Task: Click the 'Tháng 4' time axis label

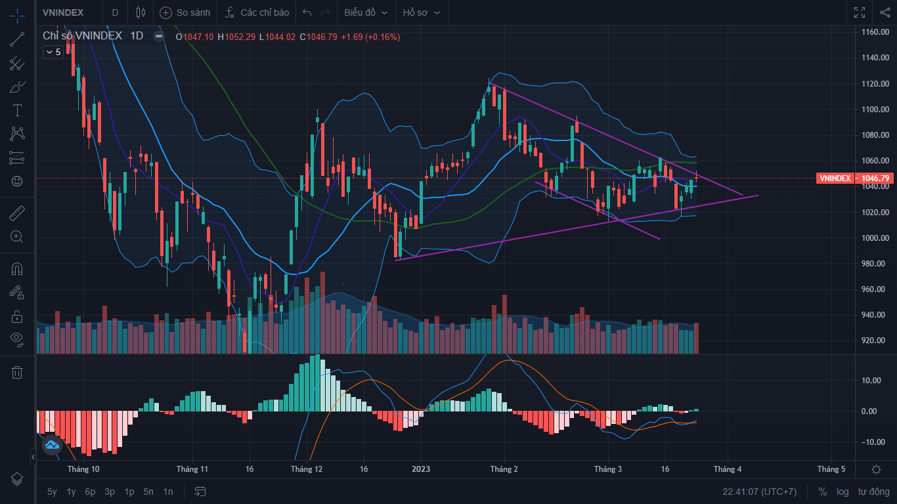Action: (728, 469)
